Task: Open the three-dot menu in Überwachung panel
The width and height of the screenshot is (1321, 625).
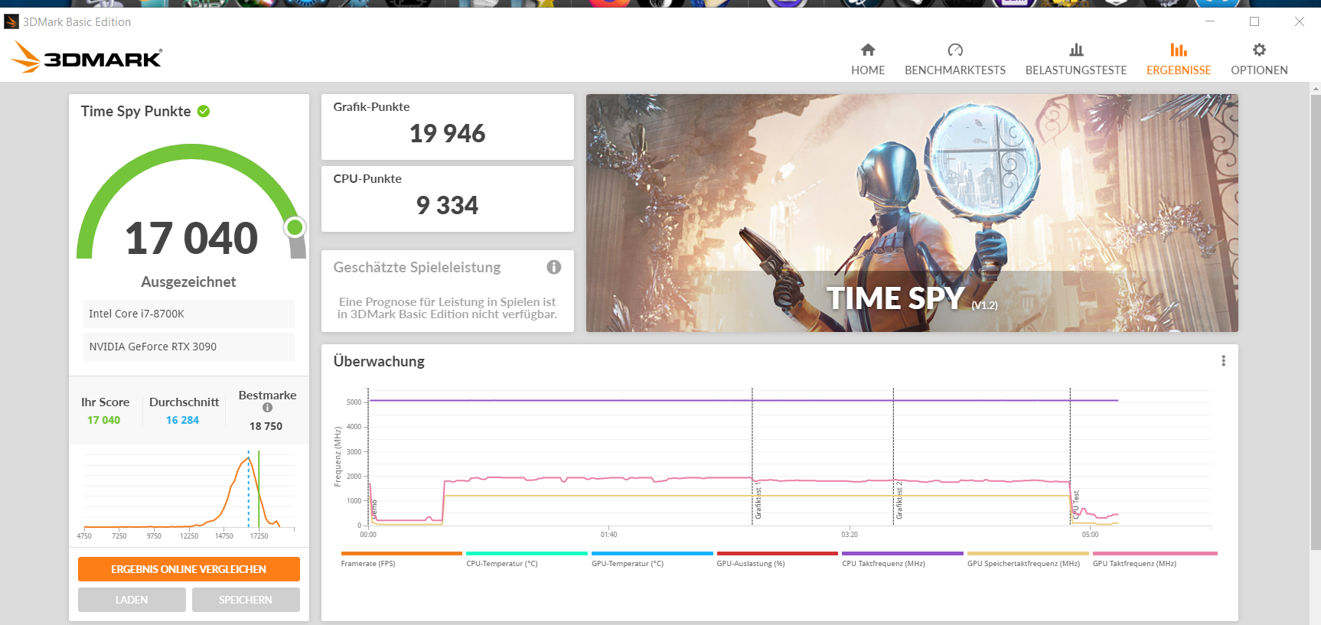Action: click(1223, 361)
